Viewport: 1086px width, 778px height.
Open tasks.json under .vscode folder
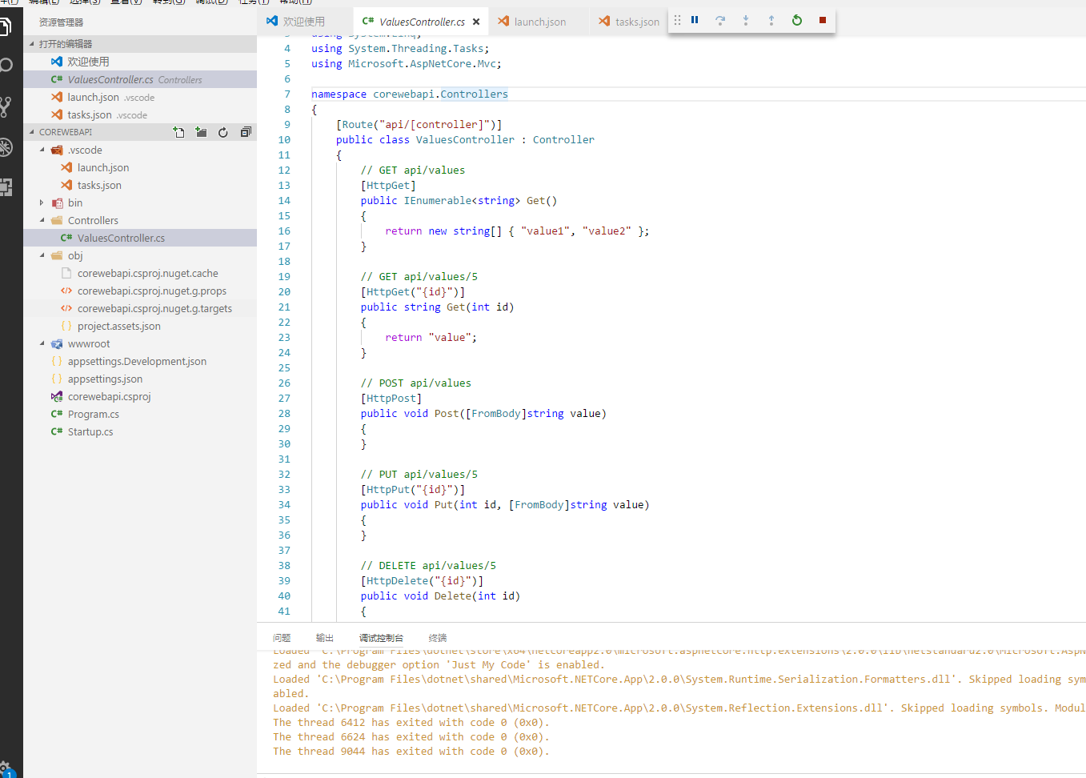[x=140, y=185]
